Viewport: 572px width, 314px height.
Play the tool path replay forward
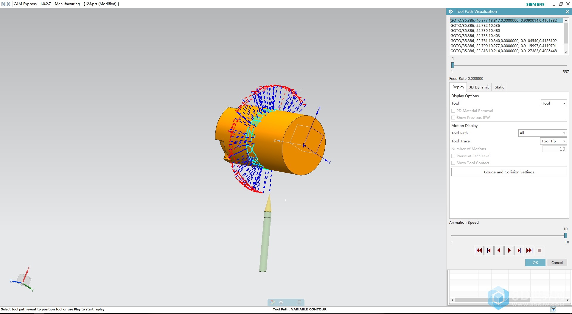coord(509,251)
